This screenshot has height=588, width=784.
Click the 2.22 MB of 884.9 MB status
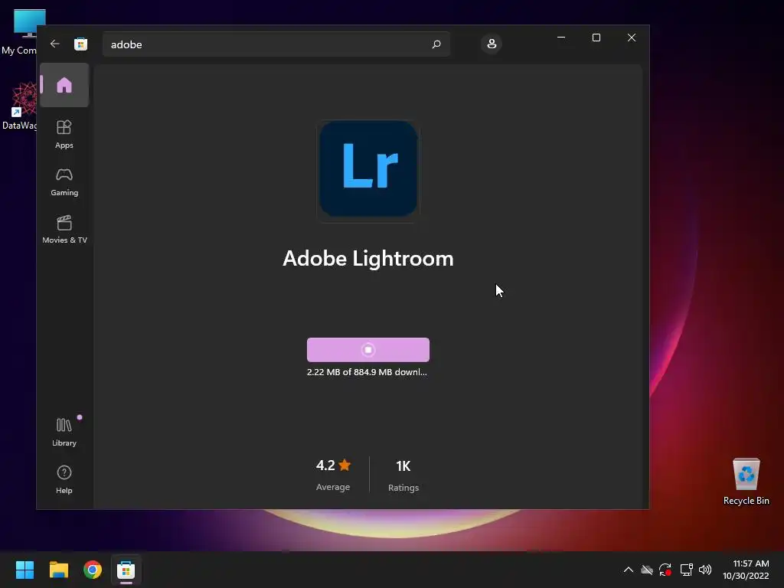click(367, 372)
